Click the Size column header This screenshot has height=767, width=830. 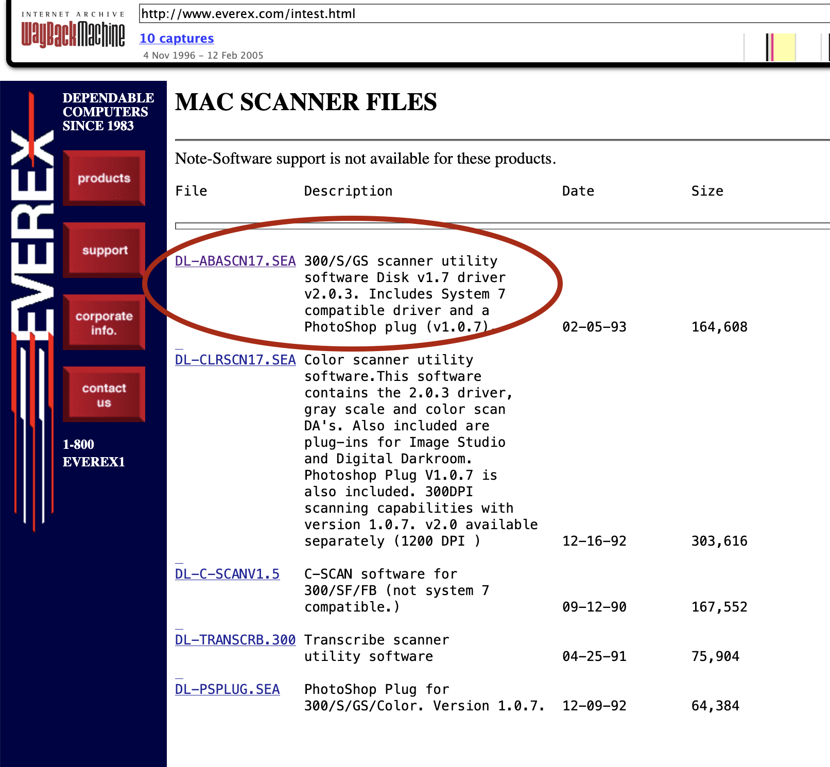point(707,191)
